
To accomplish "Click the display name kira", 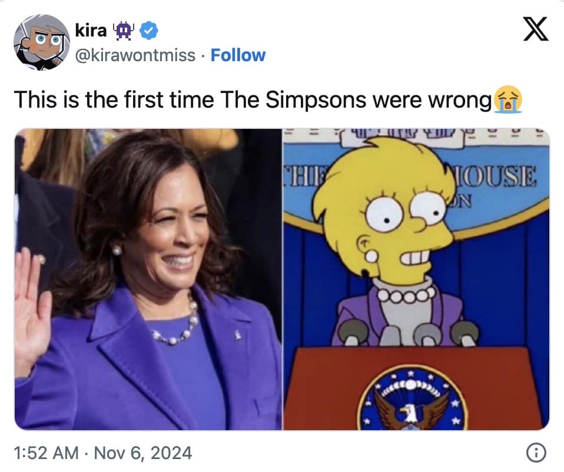I will click(x=91, y=31).
